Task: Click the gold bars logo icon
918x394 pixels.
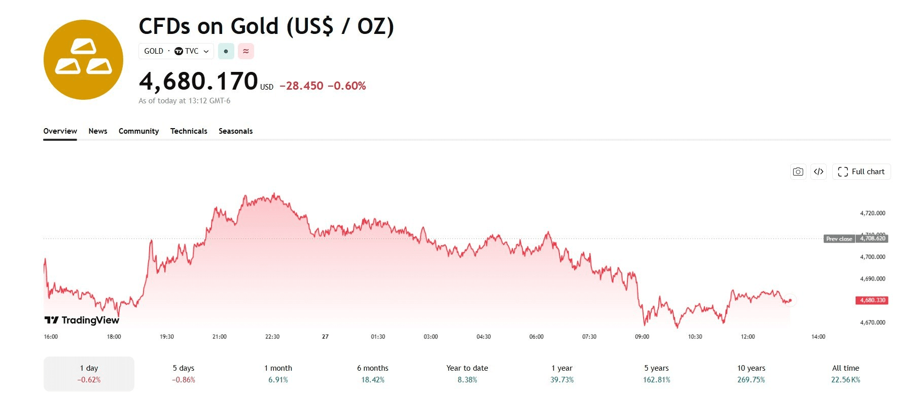Action: point(83,60)
